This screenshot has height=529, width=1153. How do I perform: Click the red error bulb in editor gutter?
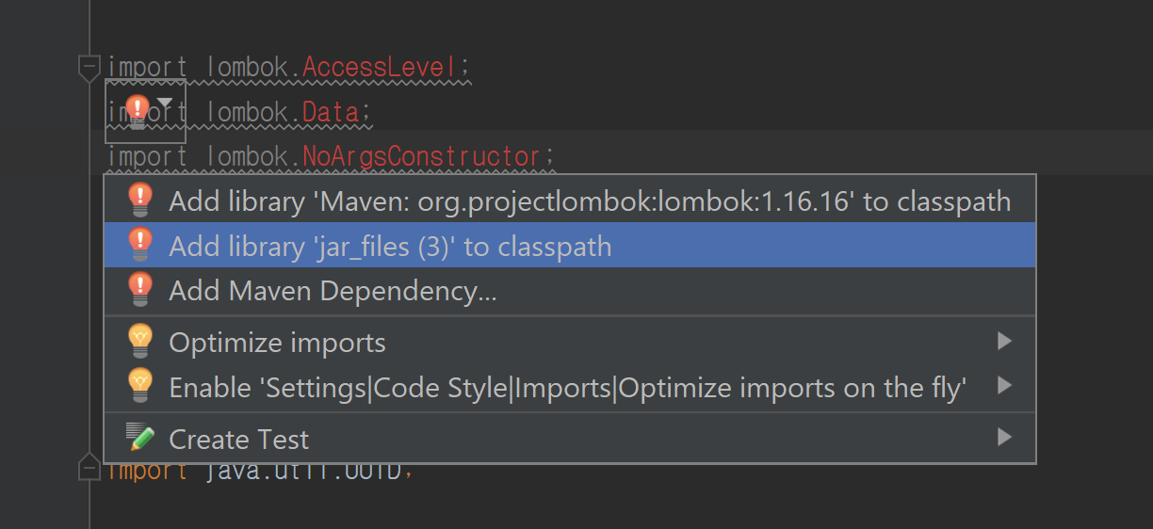point(138,110)
